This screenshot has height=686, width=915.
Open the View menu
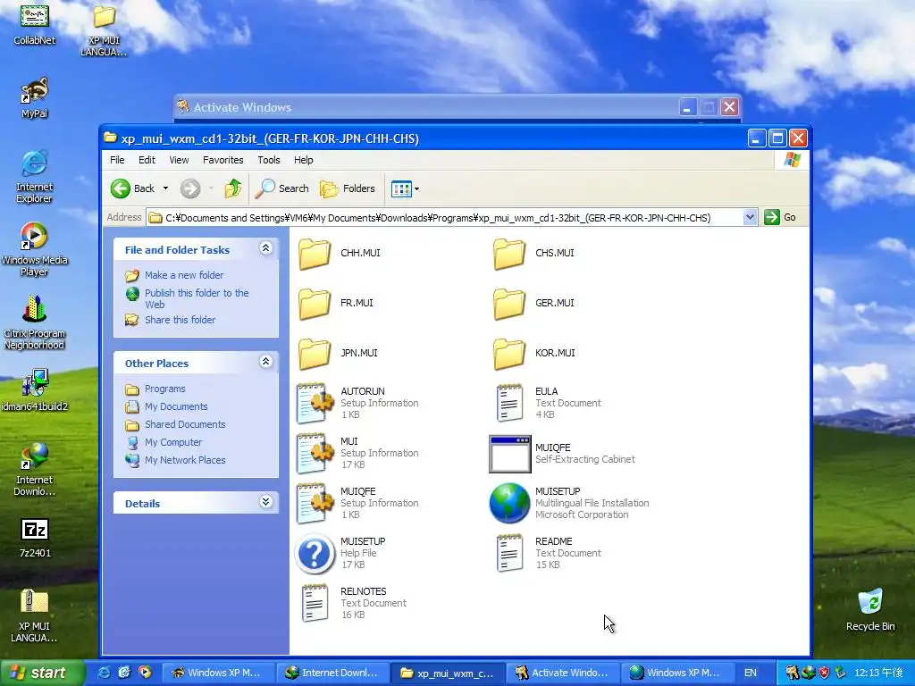pos(179,160)
